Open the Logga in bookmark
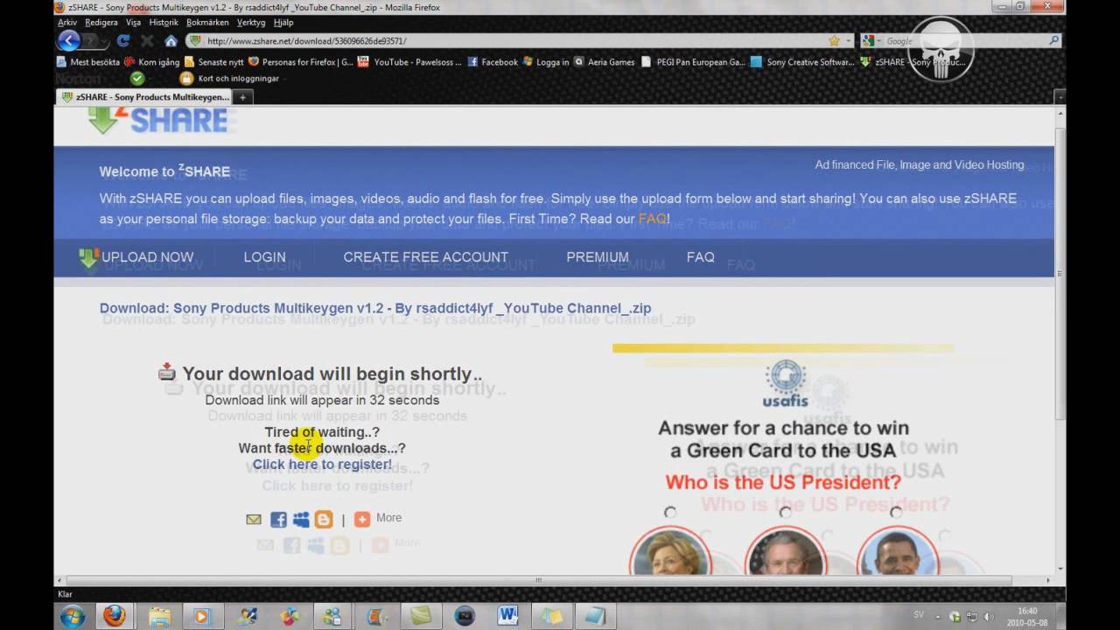 (546, 62)
